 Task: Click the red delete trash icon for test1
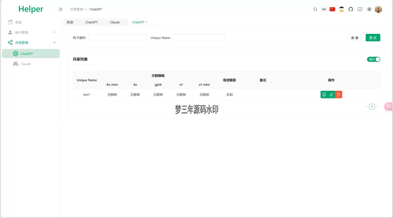point(339,95)
